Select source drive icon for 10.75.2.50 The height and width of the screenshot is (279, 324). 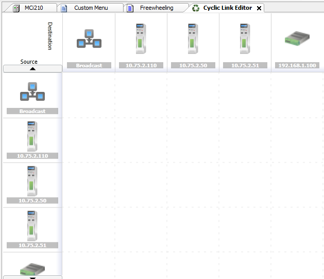pos(32,181)
